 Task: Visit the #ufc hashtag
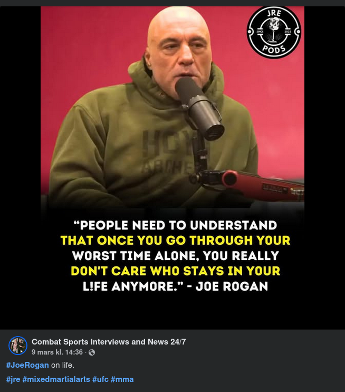(100, 379)
